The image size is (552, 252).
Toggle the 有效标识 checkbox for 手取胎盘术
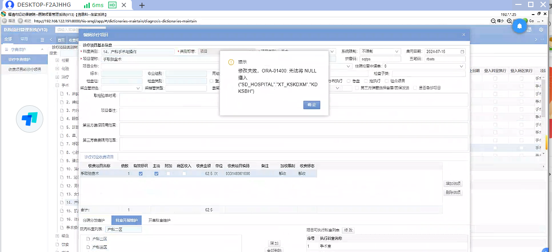coord(141,174)
